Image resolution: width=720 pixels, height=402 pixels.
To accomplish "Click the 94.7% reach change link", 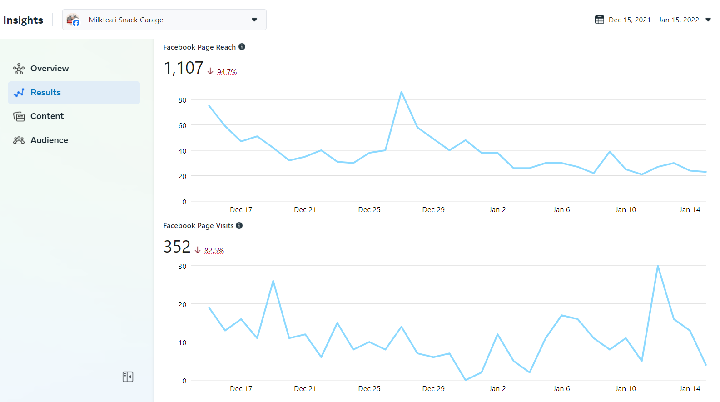I will pyautogui.click(x=227, y=72).
